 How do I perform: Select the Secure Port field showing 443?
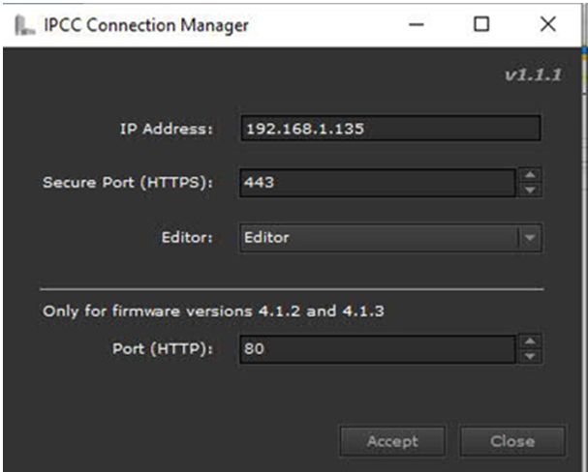tap(378, 183)
